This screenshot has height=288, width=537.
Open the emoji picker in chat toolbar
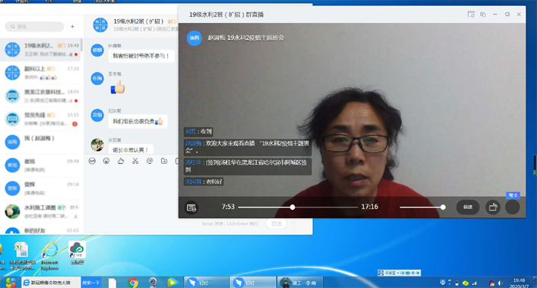(107, 161)
